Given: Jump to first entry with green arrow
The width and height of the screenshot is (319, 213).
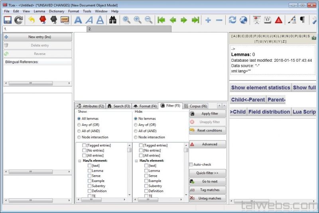Looking at the screenshot, I should pos(161,20).
